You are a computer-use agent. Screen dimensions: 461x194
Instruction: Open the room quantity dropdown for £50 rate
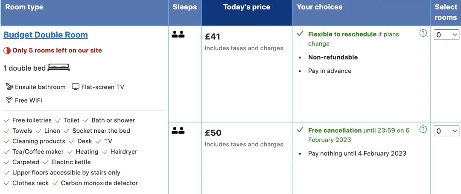[x=446, y=131]
